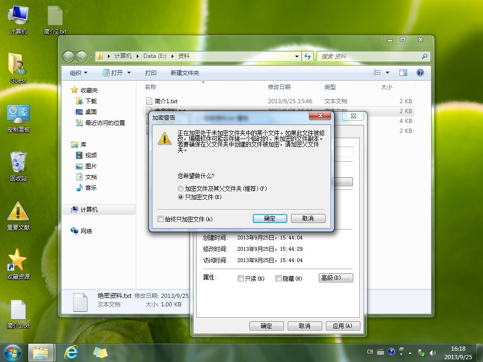Cancel the encryption warning dialog
Viewport: 483px width, 362px height.
[x=308, y=219]
